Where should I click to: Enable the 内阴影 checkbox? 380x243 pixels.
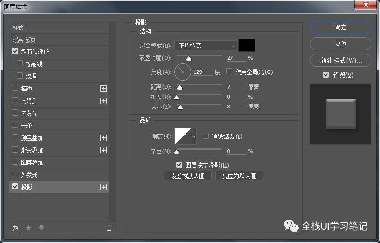15,100
